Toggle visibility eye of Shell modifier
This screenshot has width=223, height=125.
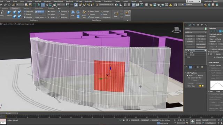[x=186, y=53]
